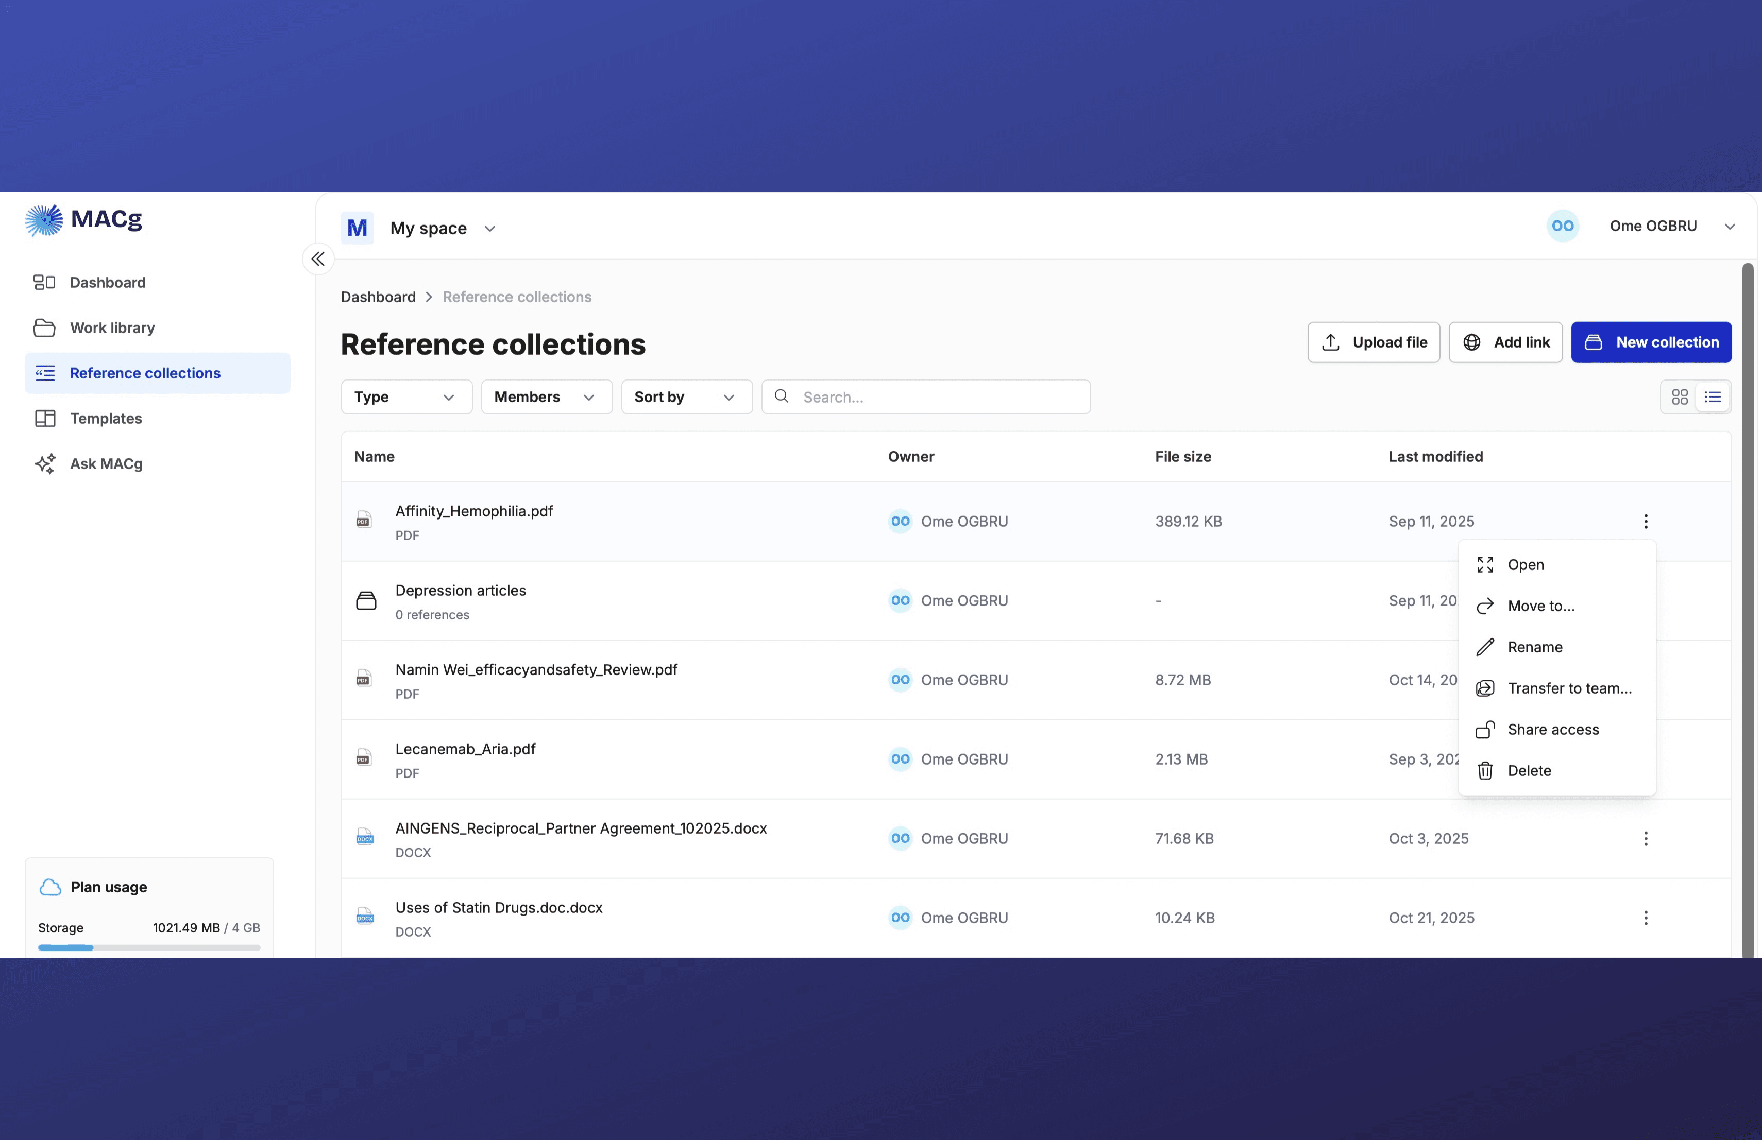The height and width of the screenshot is (1140, 1762).
Task: Click DOCX icon of Uses of Statin Drugs
Action: (365, 916)
